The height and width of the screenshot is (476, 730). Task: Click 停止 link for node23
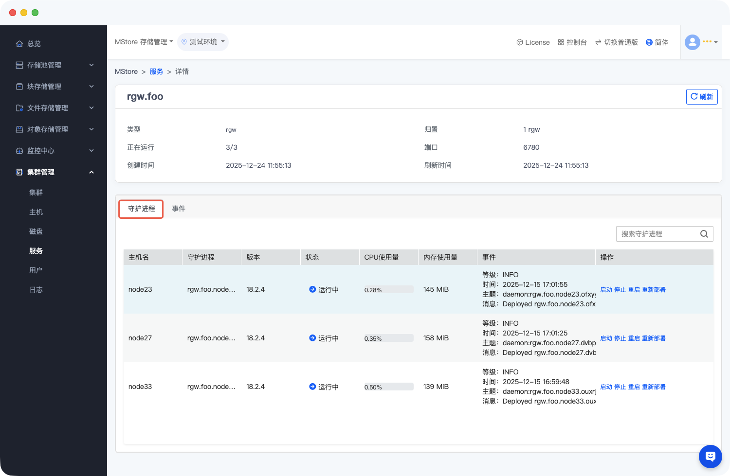[620, 290]
